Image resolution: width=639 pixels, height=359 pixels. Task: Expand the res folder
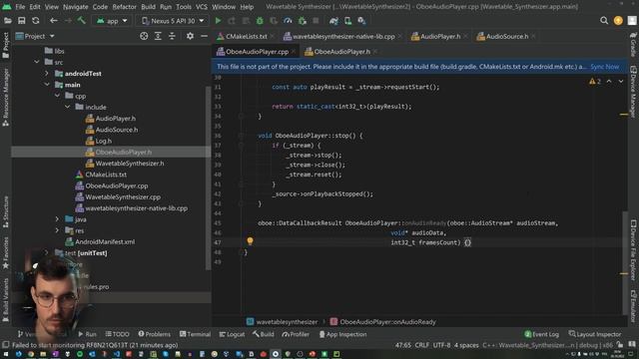57,230
